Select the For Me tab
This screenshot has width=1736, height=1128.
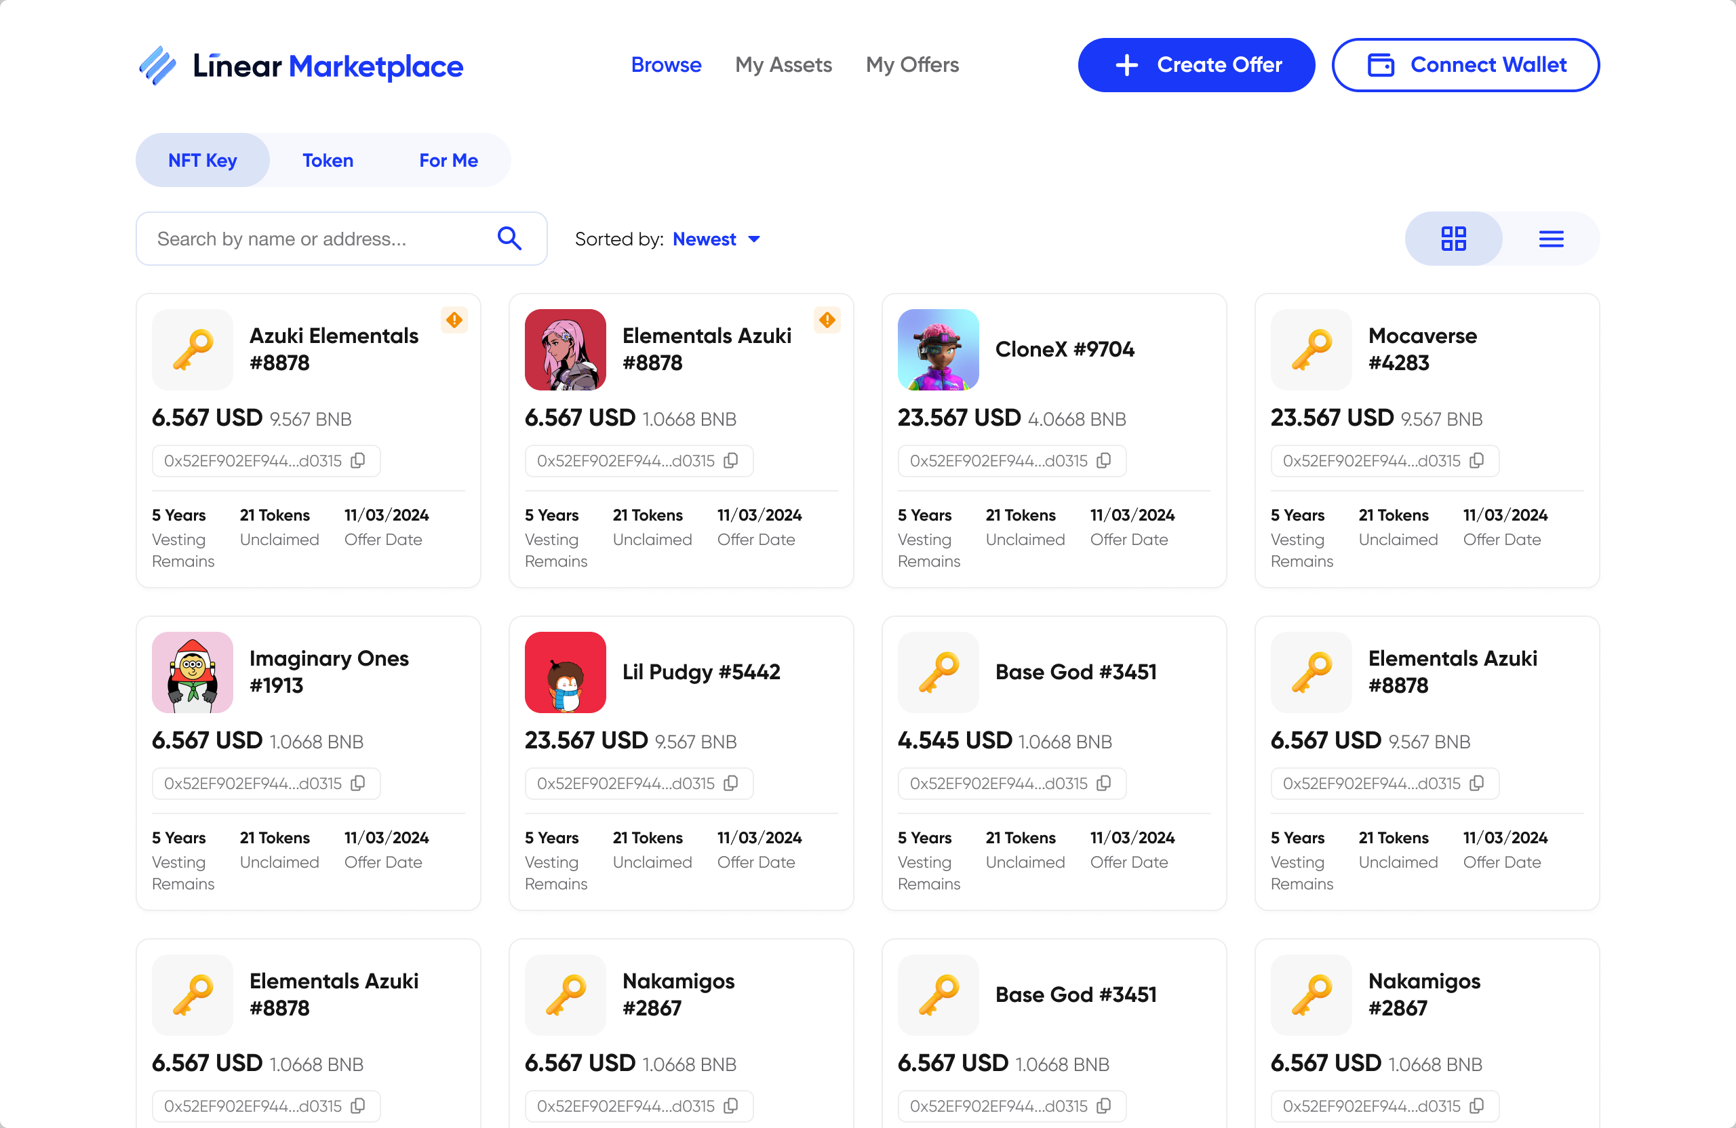[449, 161]
